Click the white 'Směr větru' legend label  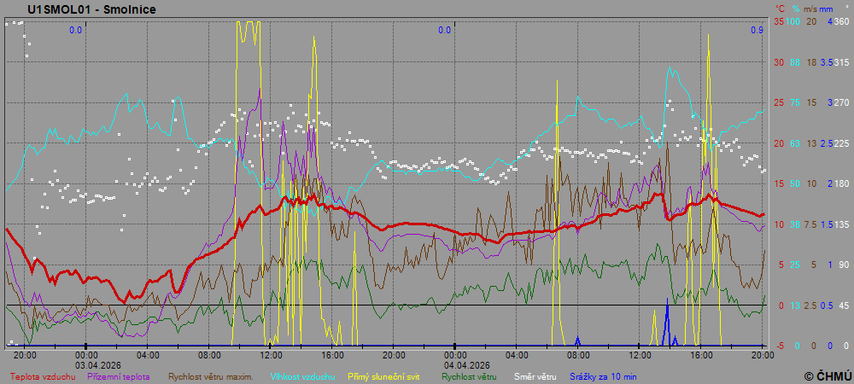pyautogui.click(x=534, y=375)
